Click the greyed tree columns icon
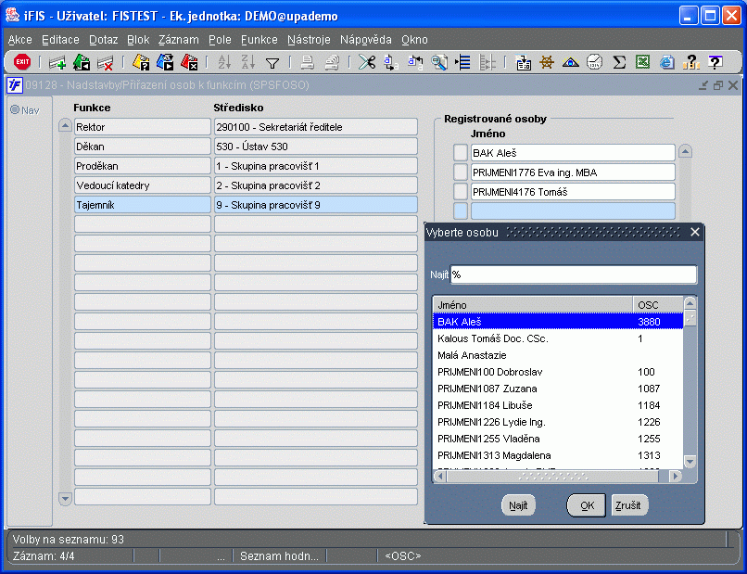This screenshot has width=747, height=574. click(487, 62)
